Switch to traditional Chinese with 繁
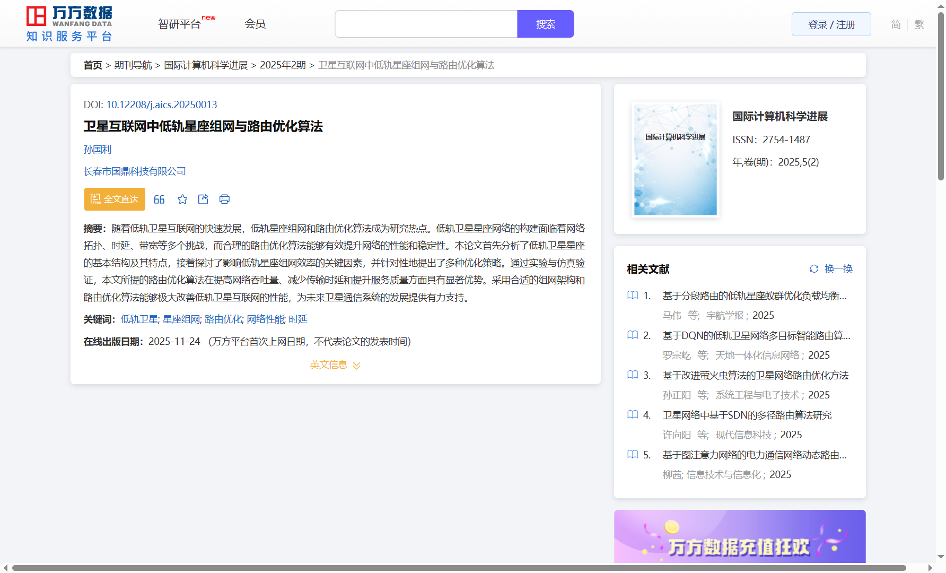 [919, 24]
